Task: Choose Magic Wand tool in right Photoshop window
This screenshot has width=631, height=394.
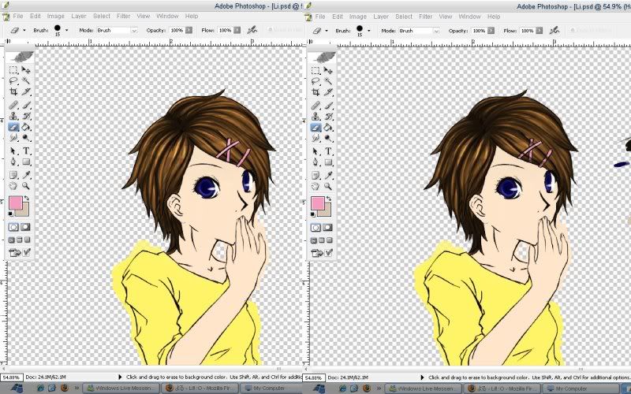Action: (x=328, y=81)
